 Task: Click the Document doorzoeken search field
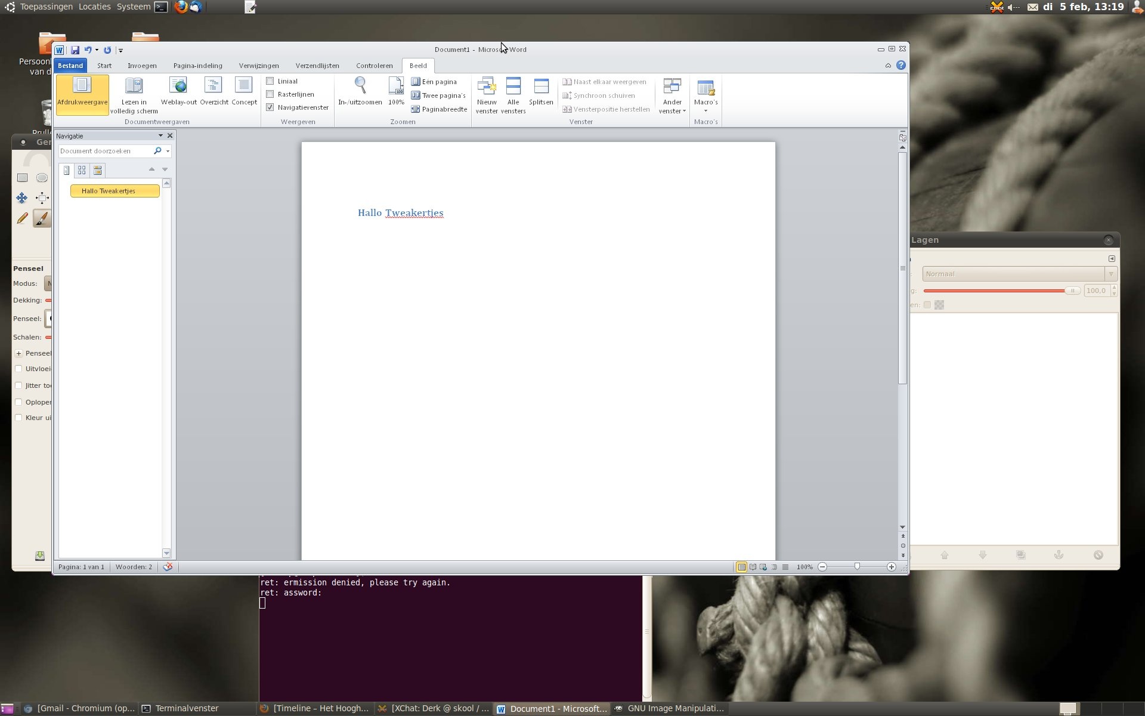(x=104, y=152)
